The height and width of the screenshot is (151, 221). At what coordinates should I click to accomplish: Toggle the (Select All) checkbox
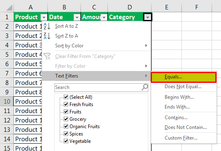tap(66, 97)
